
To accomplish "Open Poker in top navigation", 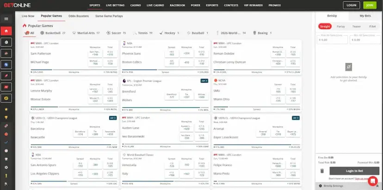I will coord(195,6).
